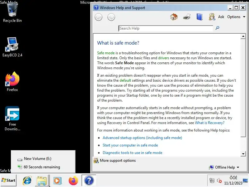The image size is (249, 187).
Task: Select the EasyBCD 2.4 shortcut
Action: point(12,47)
